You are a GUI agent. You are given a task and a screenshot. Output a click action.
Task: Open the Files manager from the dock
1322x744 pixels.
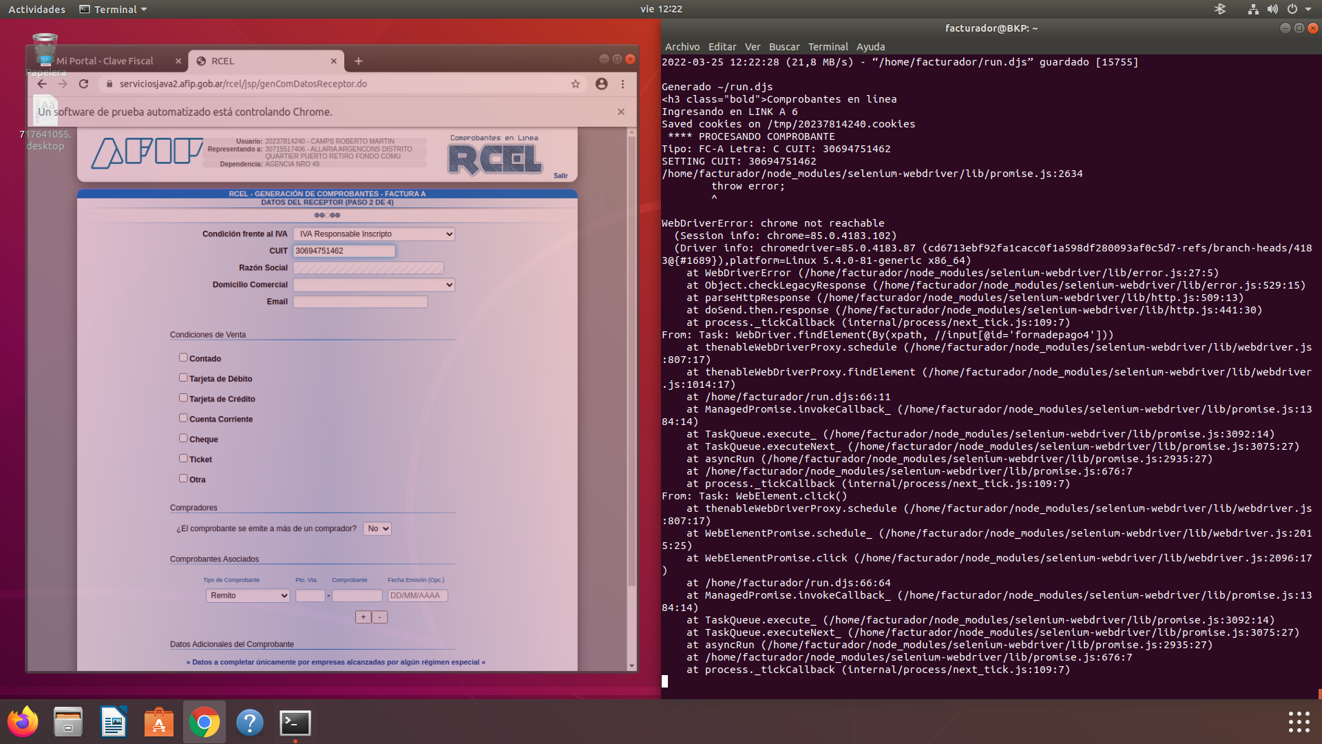68,722
